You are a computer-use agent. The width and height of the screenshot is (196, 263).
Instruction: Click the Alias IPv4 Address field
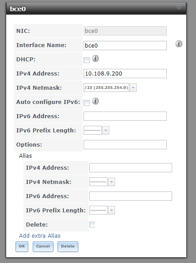tap(131, 168)
